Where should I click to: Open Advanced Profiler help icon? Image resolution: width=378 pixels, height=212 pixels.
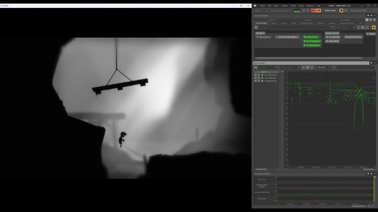tap(372, 16)
